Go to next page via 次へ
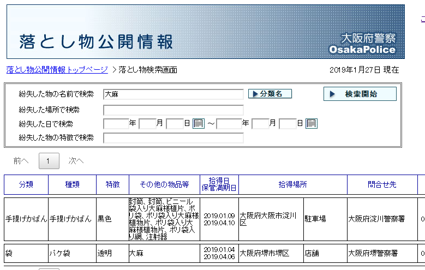Screen dimensions: 425x270 pyautogui.click(x=76, y=161)
